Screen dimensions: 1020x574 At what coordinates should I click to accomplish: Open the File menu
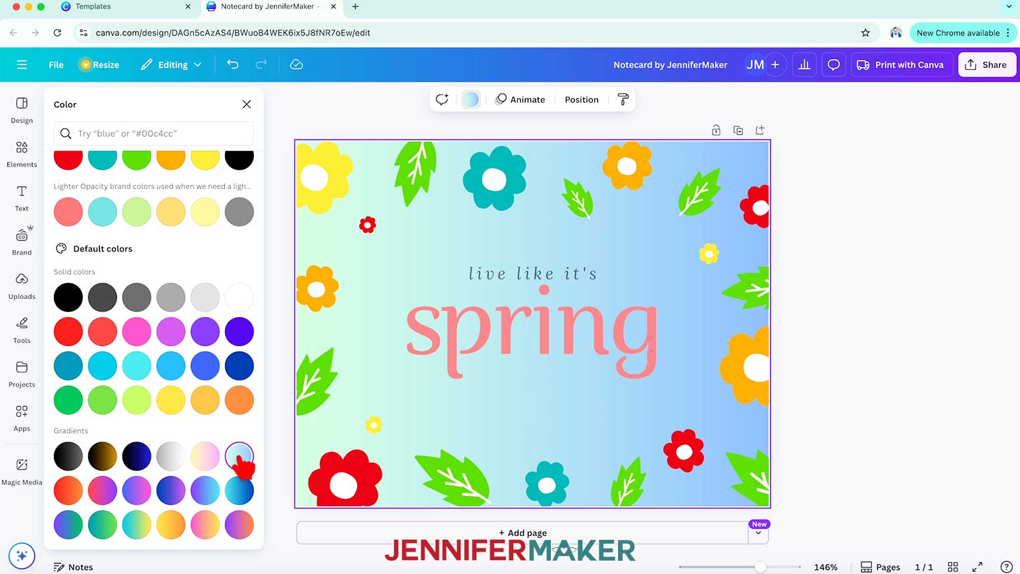pos(56,65)
